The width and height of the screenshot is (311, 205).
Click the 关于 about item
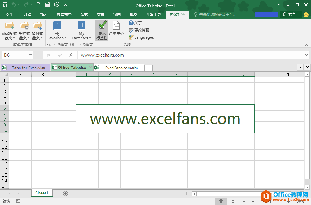135,23
